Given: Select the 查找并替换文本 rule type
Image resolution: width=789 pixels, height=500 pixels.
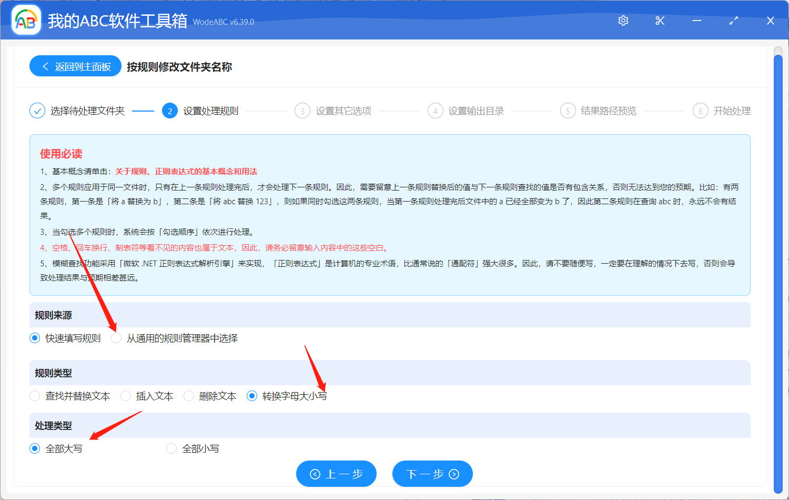Looking at the screenshot, I should pos(34,395).
